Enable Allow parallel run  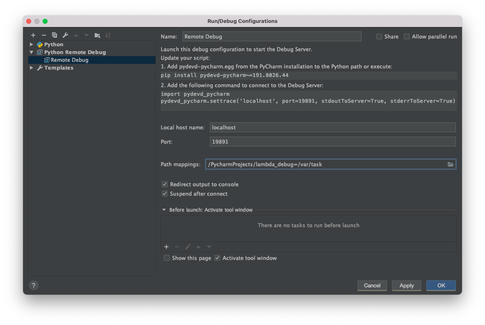406,36
